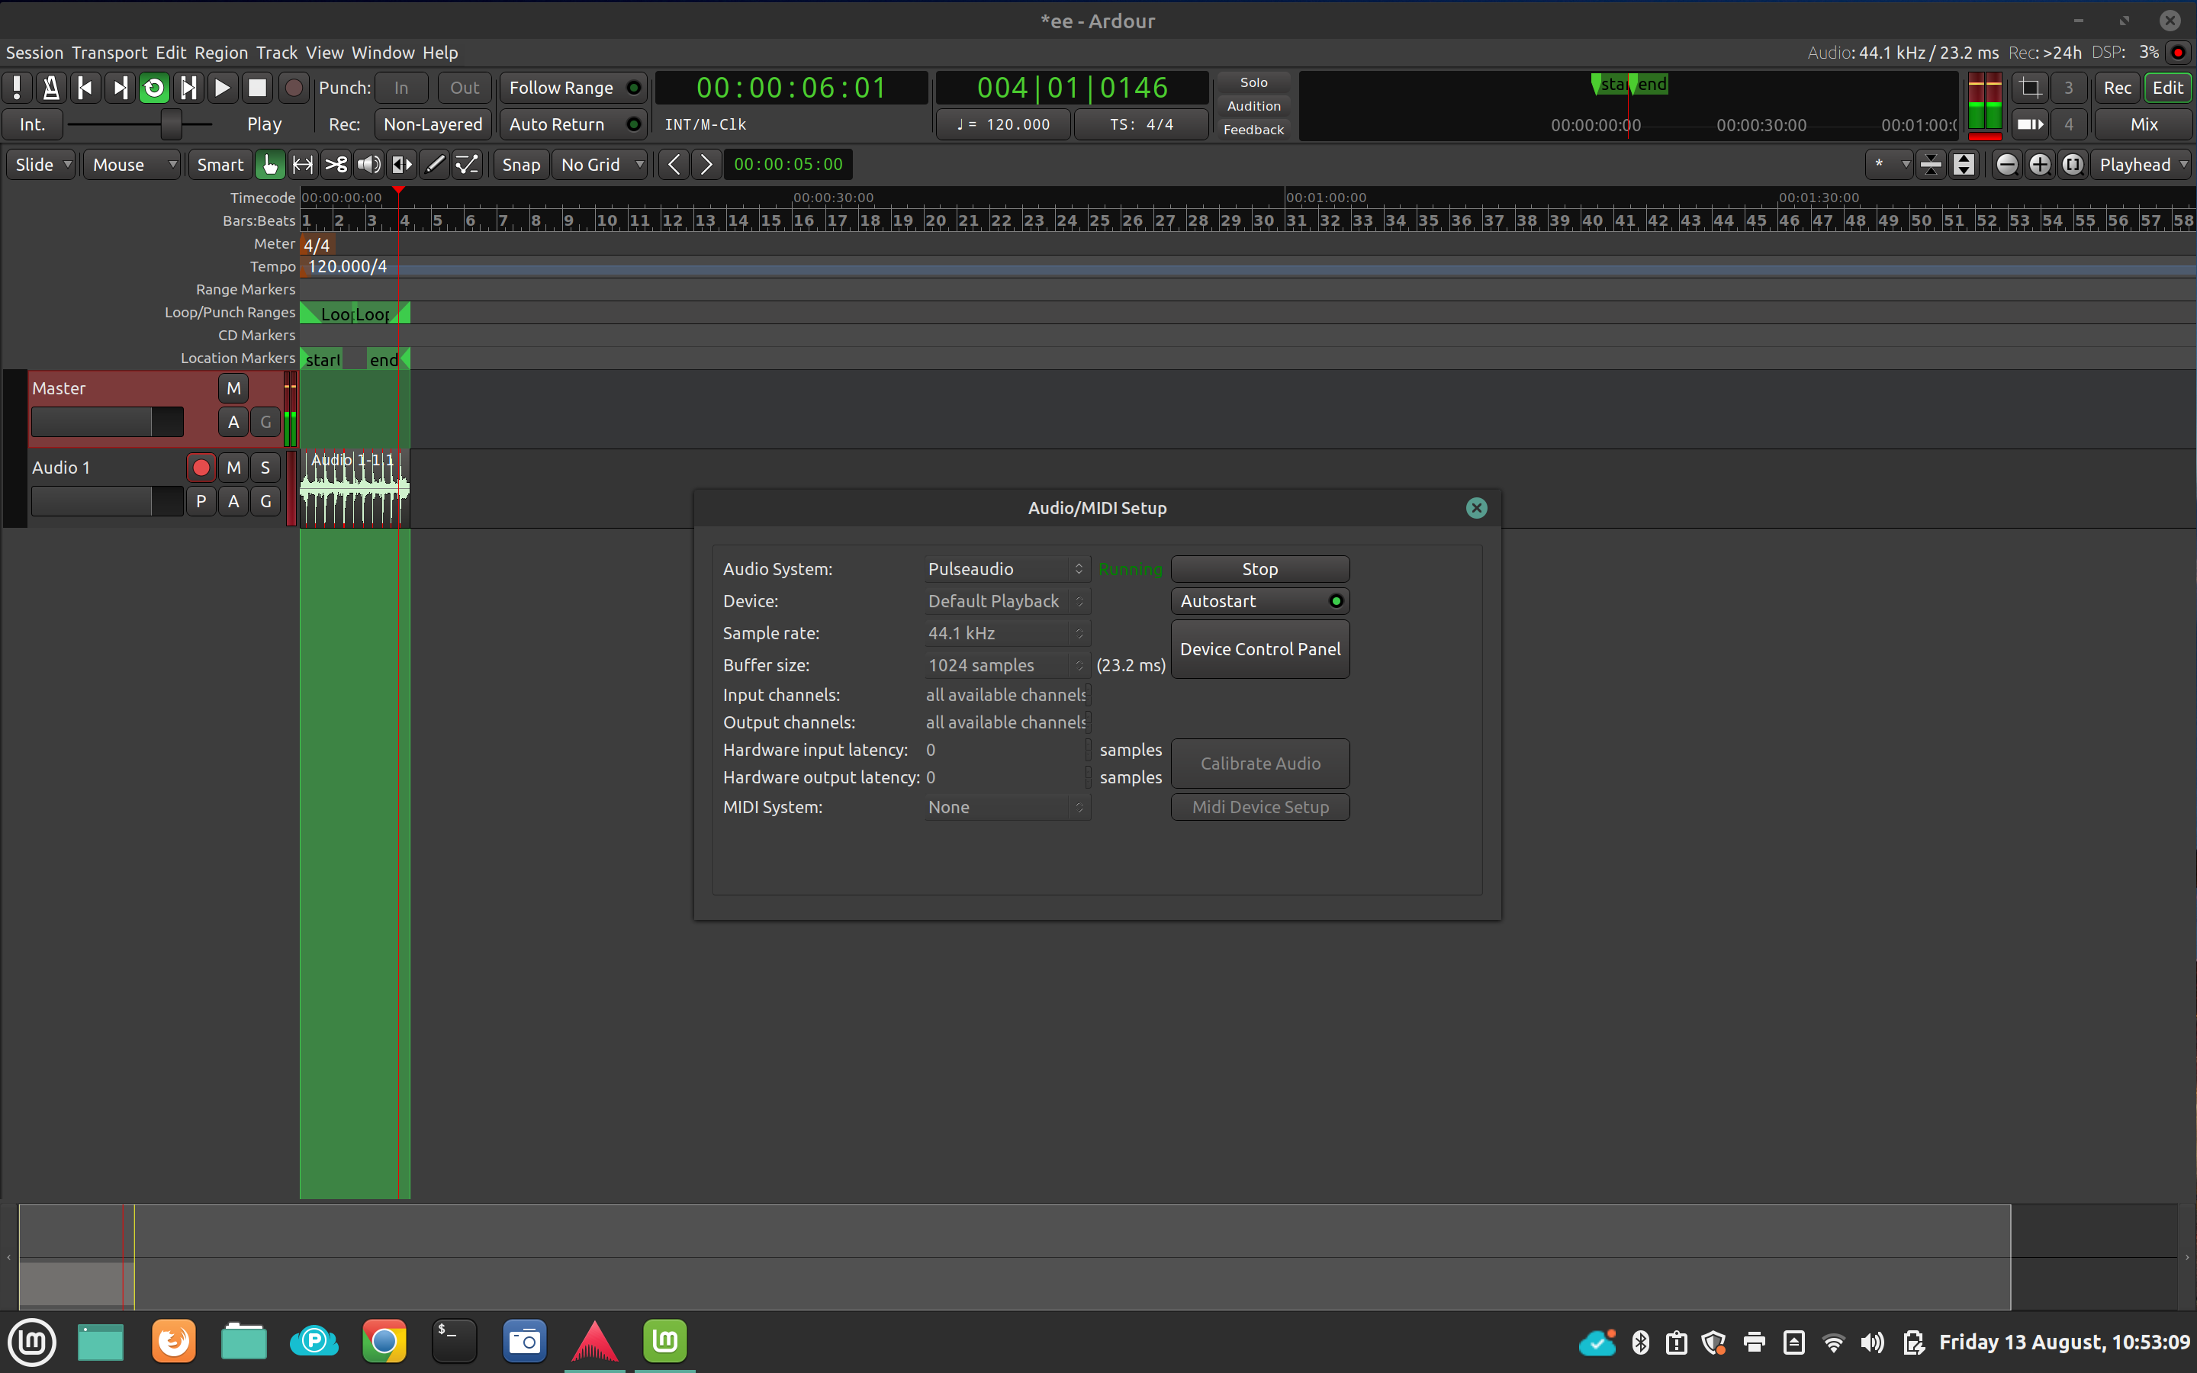Open the Device Control Panel

[1259, 649]
